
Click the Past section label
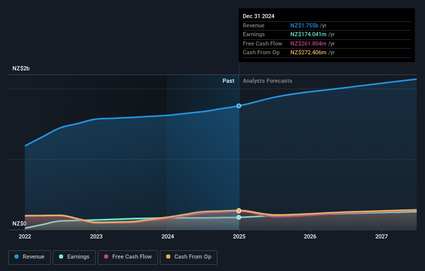tap(228, 81)
